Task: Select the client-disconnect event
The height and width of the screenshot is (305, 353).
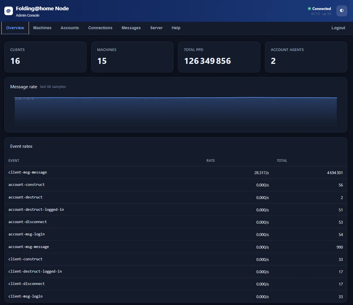Action: 27,284
